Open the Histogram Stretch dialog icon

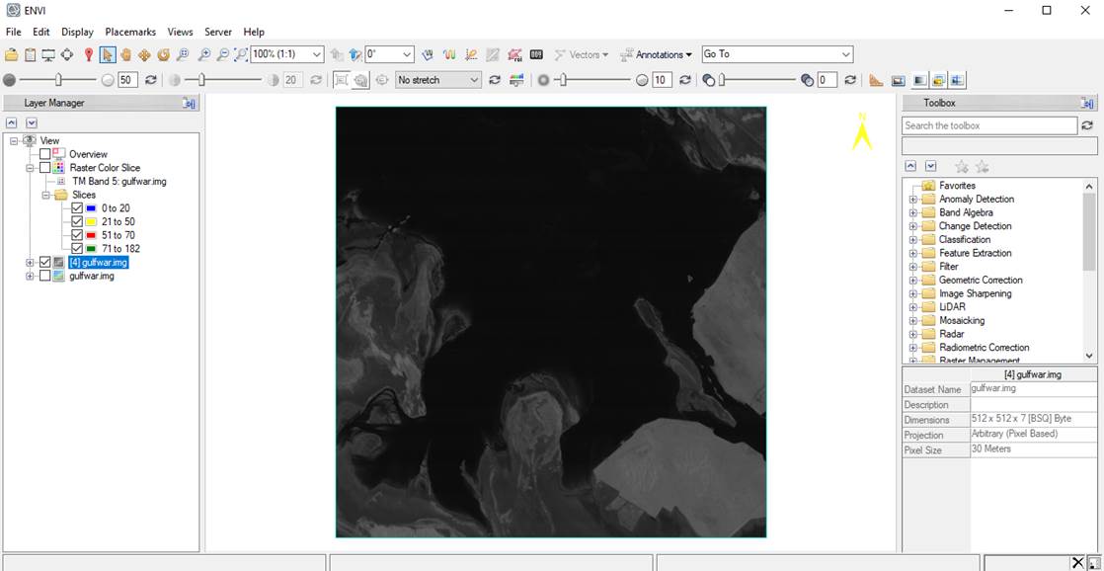(516, 80)
